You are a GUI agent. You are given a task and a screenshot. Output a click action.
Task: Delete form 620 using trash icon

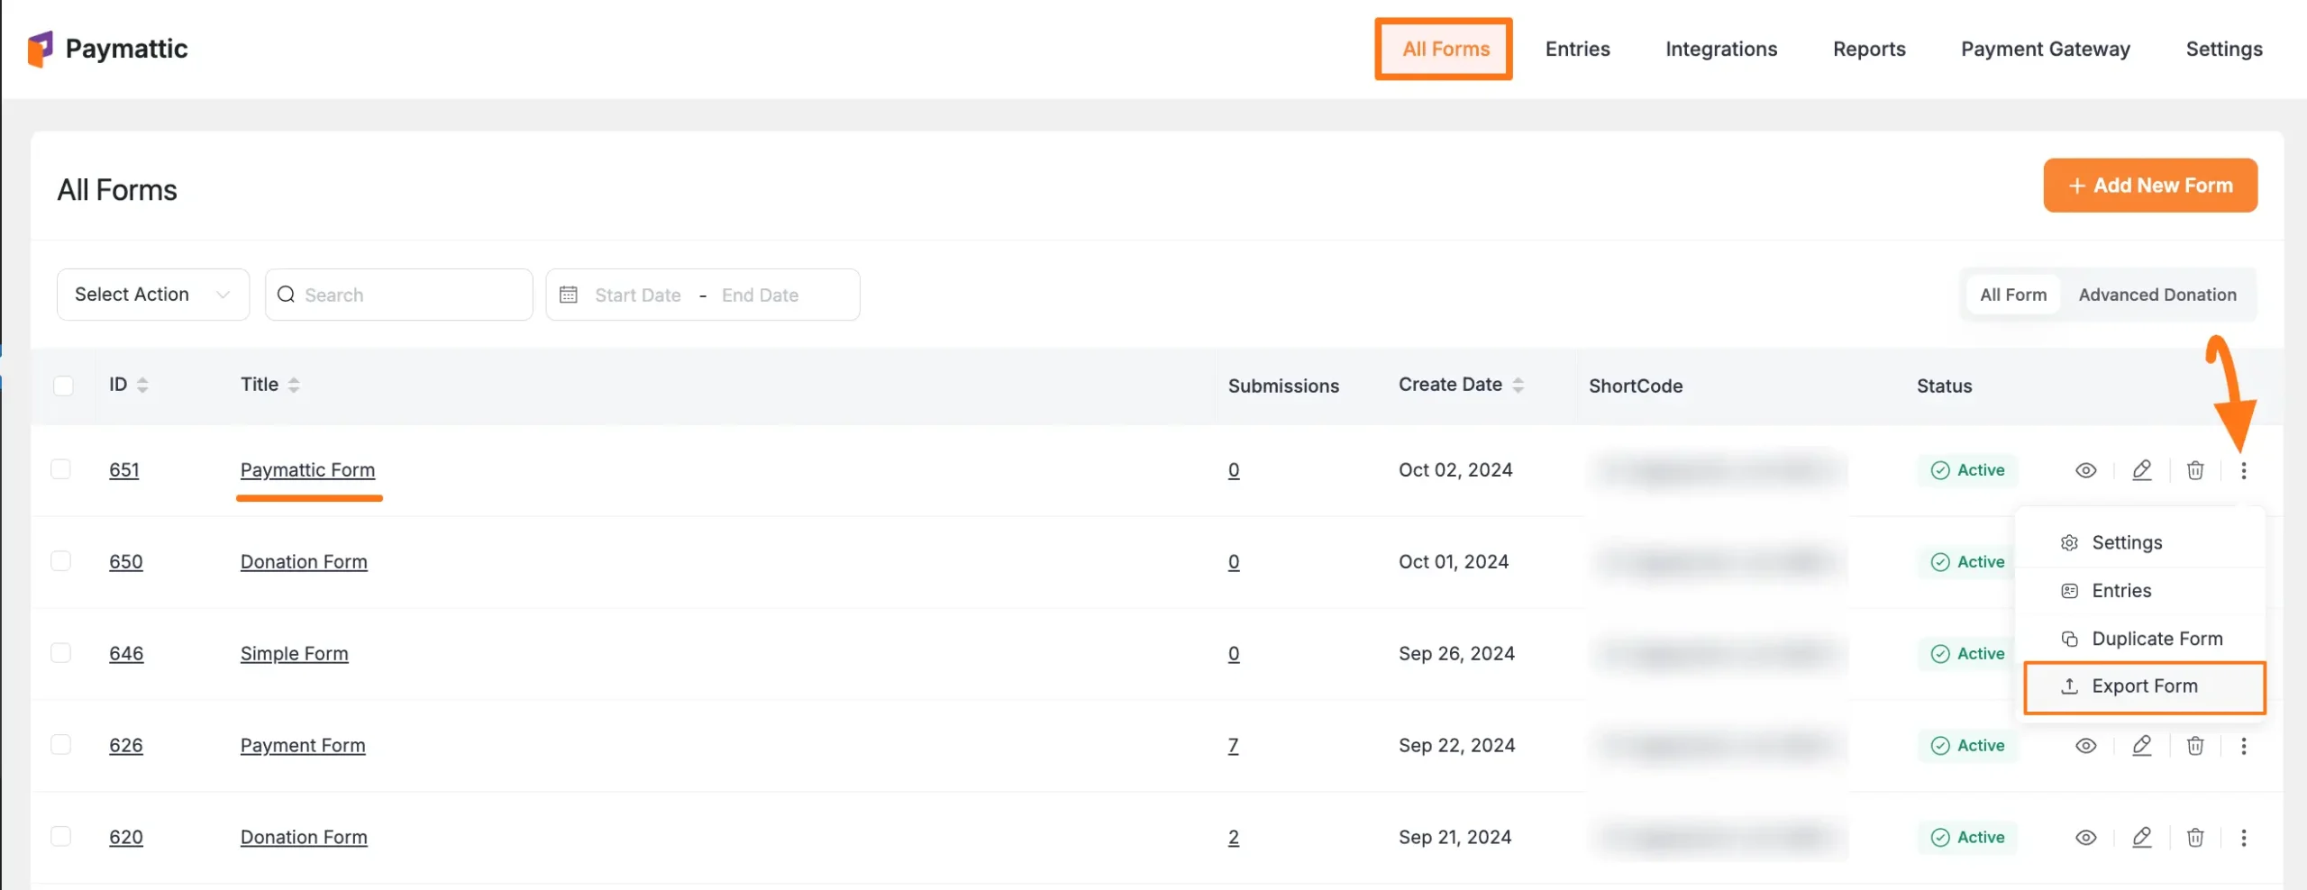click(x=2195, y=838)
